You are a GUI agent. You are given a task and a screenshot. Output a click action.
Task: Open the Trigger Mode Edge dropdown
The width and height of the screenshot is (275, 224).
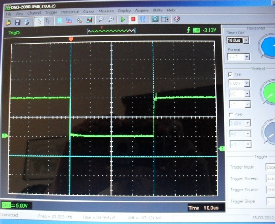[270, 167]
